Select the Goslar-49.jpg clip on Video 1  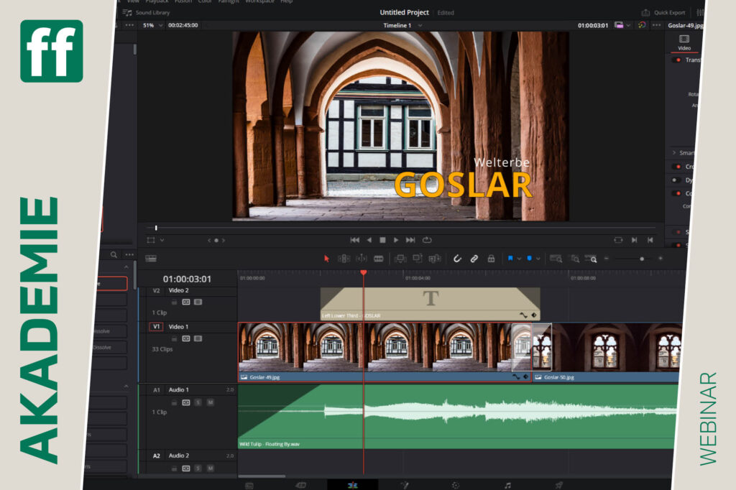click(385, 352)
